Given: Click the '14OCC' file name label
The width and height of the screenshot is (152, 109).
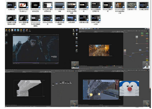Looking at the screenshot, I should [x=23, y=23].
